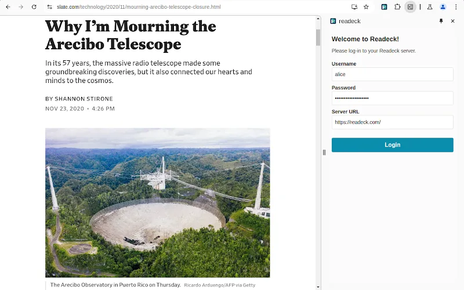464x290 pixels.
Task: Click the install app icon in address bar
Action: pos(354,7)
